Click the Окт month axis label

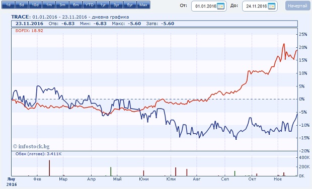pyautogui.click(x=252, y=179)
